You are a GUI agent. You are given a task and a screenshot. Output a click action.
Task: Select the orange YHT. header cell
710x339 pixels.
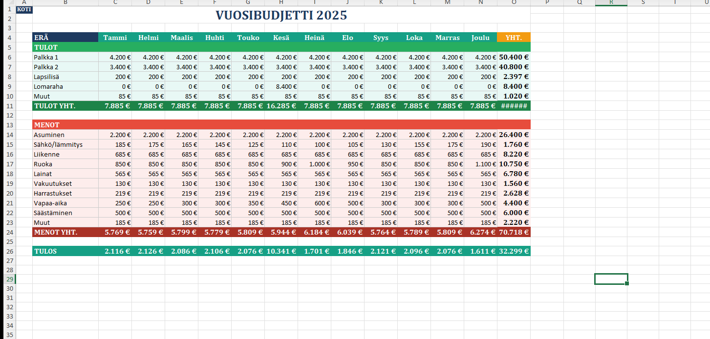(x=514, y=38)
